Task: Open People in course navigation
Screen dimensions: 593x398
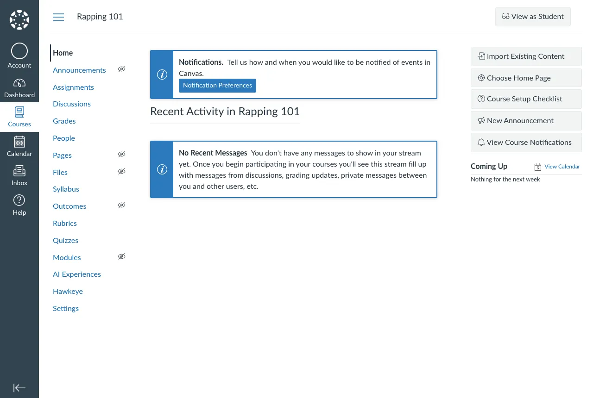Action: point(64,138)
